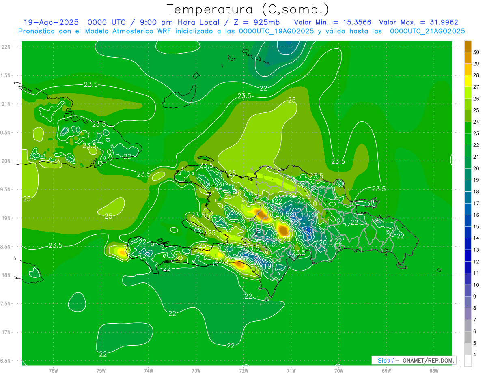Click the value '26' in the color legend
Image resolution: width=487 pixels, height=376 pixels.
476,99
